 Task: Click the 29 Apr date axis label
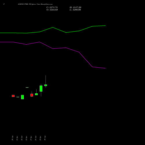point(40,138)
